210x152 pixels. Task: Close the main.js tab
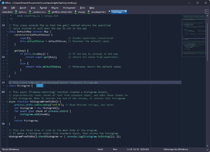(88, 12)
